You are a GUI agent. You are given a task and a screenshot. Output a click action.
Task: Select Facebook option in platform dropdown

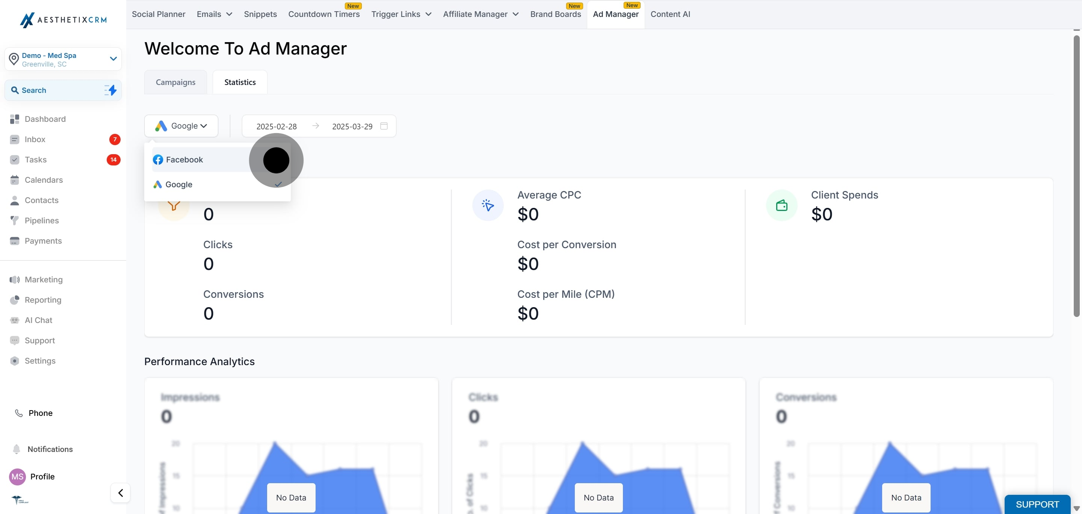[x=184, y=160]
